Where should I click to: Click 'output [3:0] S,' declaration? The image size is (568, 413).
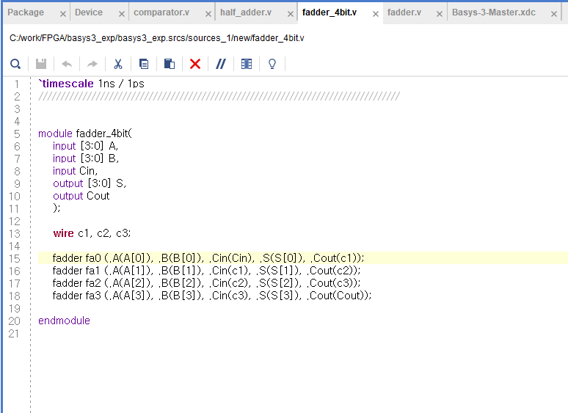pyautogui.click(x=90, y=183)
